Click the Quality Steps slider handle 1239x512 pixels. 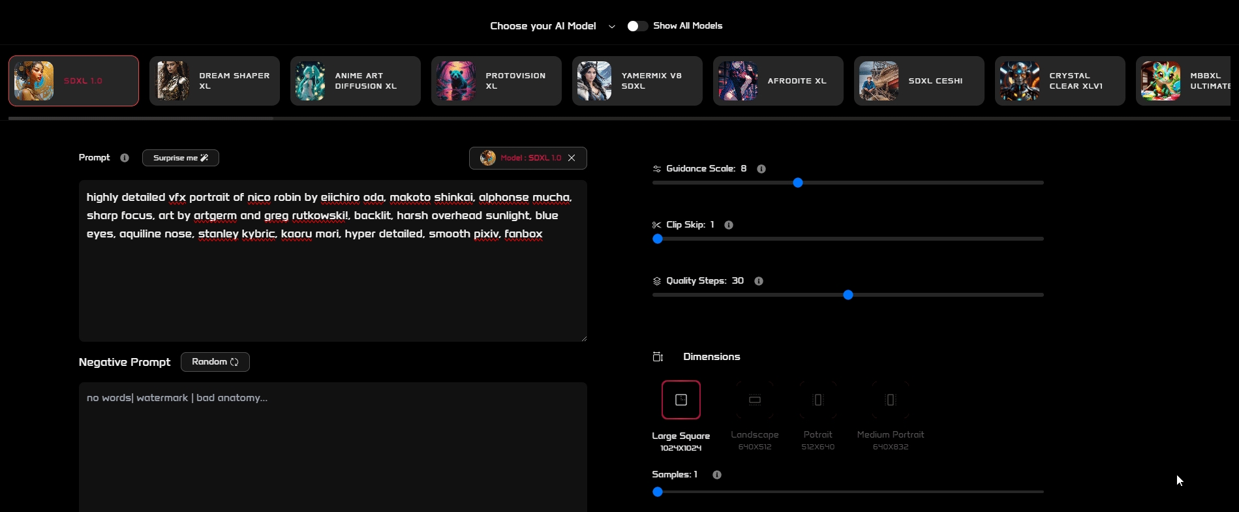coord(848,295)
